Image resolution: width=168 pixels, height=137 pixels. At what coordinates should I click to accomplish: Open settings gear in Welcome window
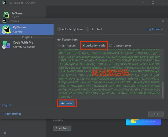(x=5, y=133)
